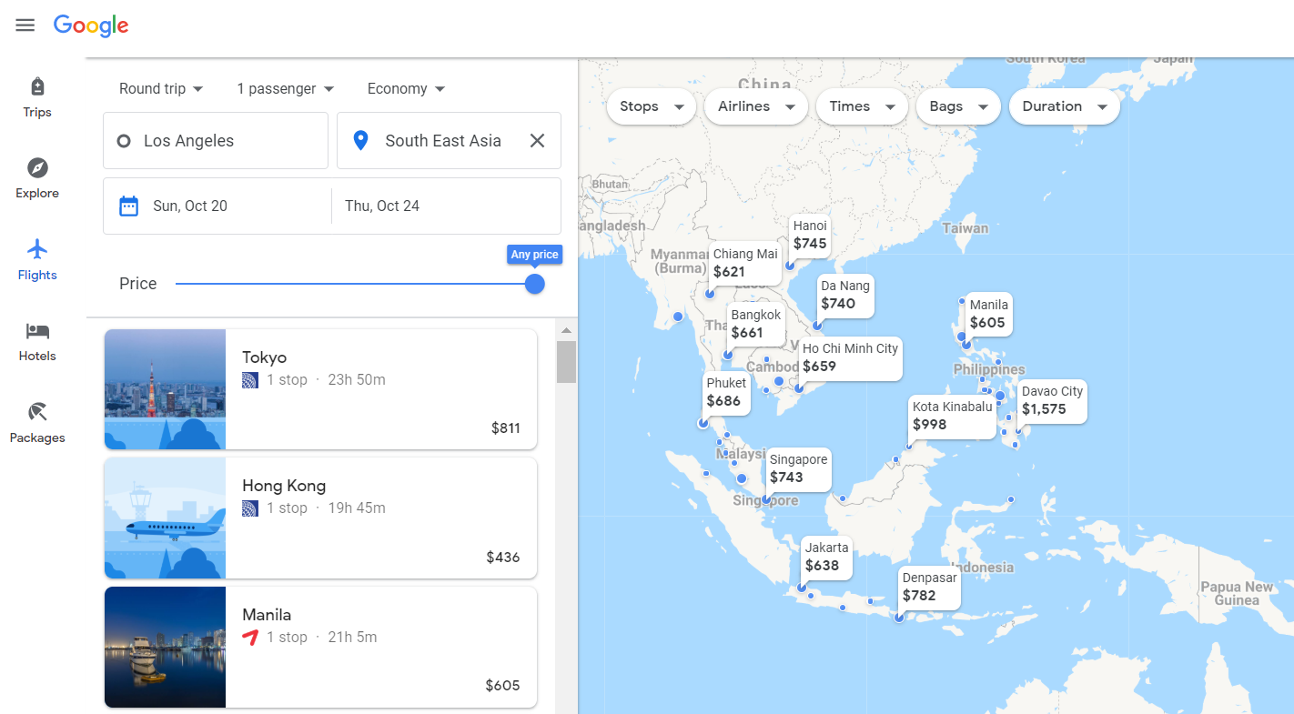Click the Google logo
The height and width of the screenshot is (714, 1294).
(91, 25)
